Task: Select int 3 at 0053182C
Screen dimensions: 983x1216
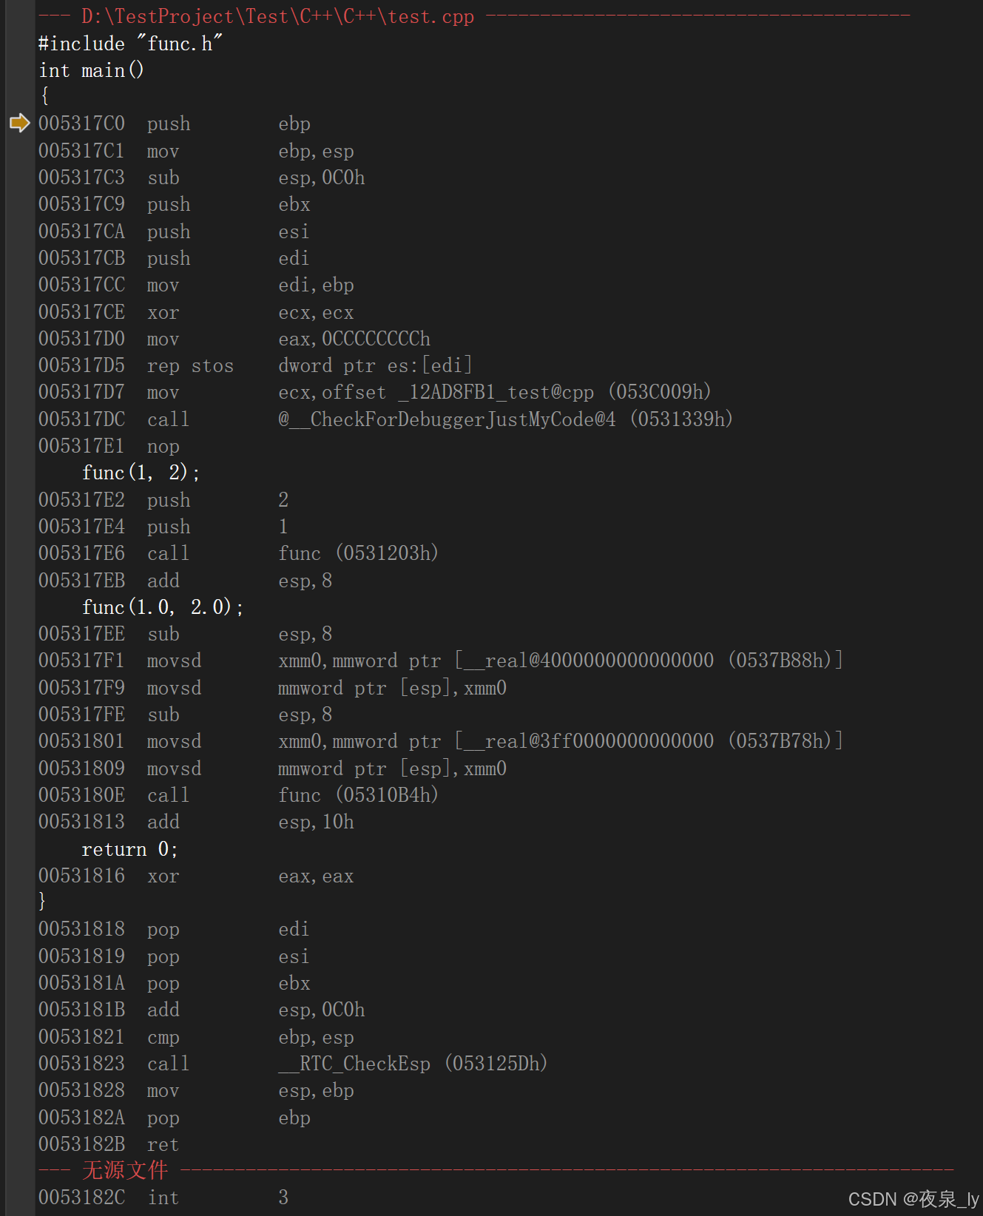Action: [x=163, y=1198]
